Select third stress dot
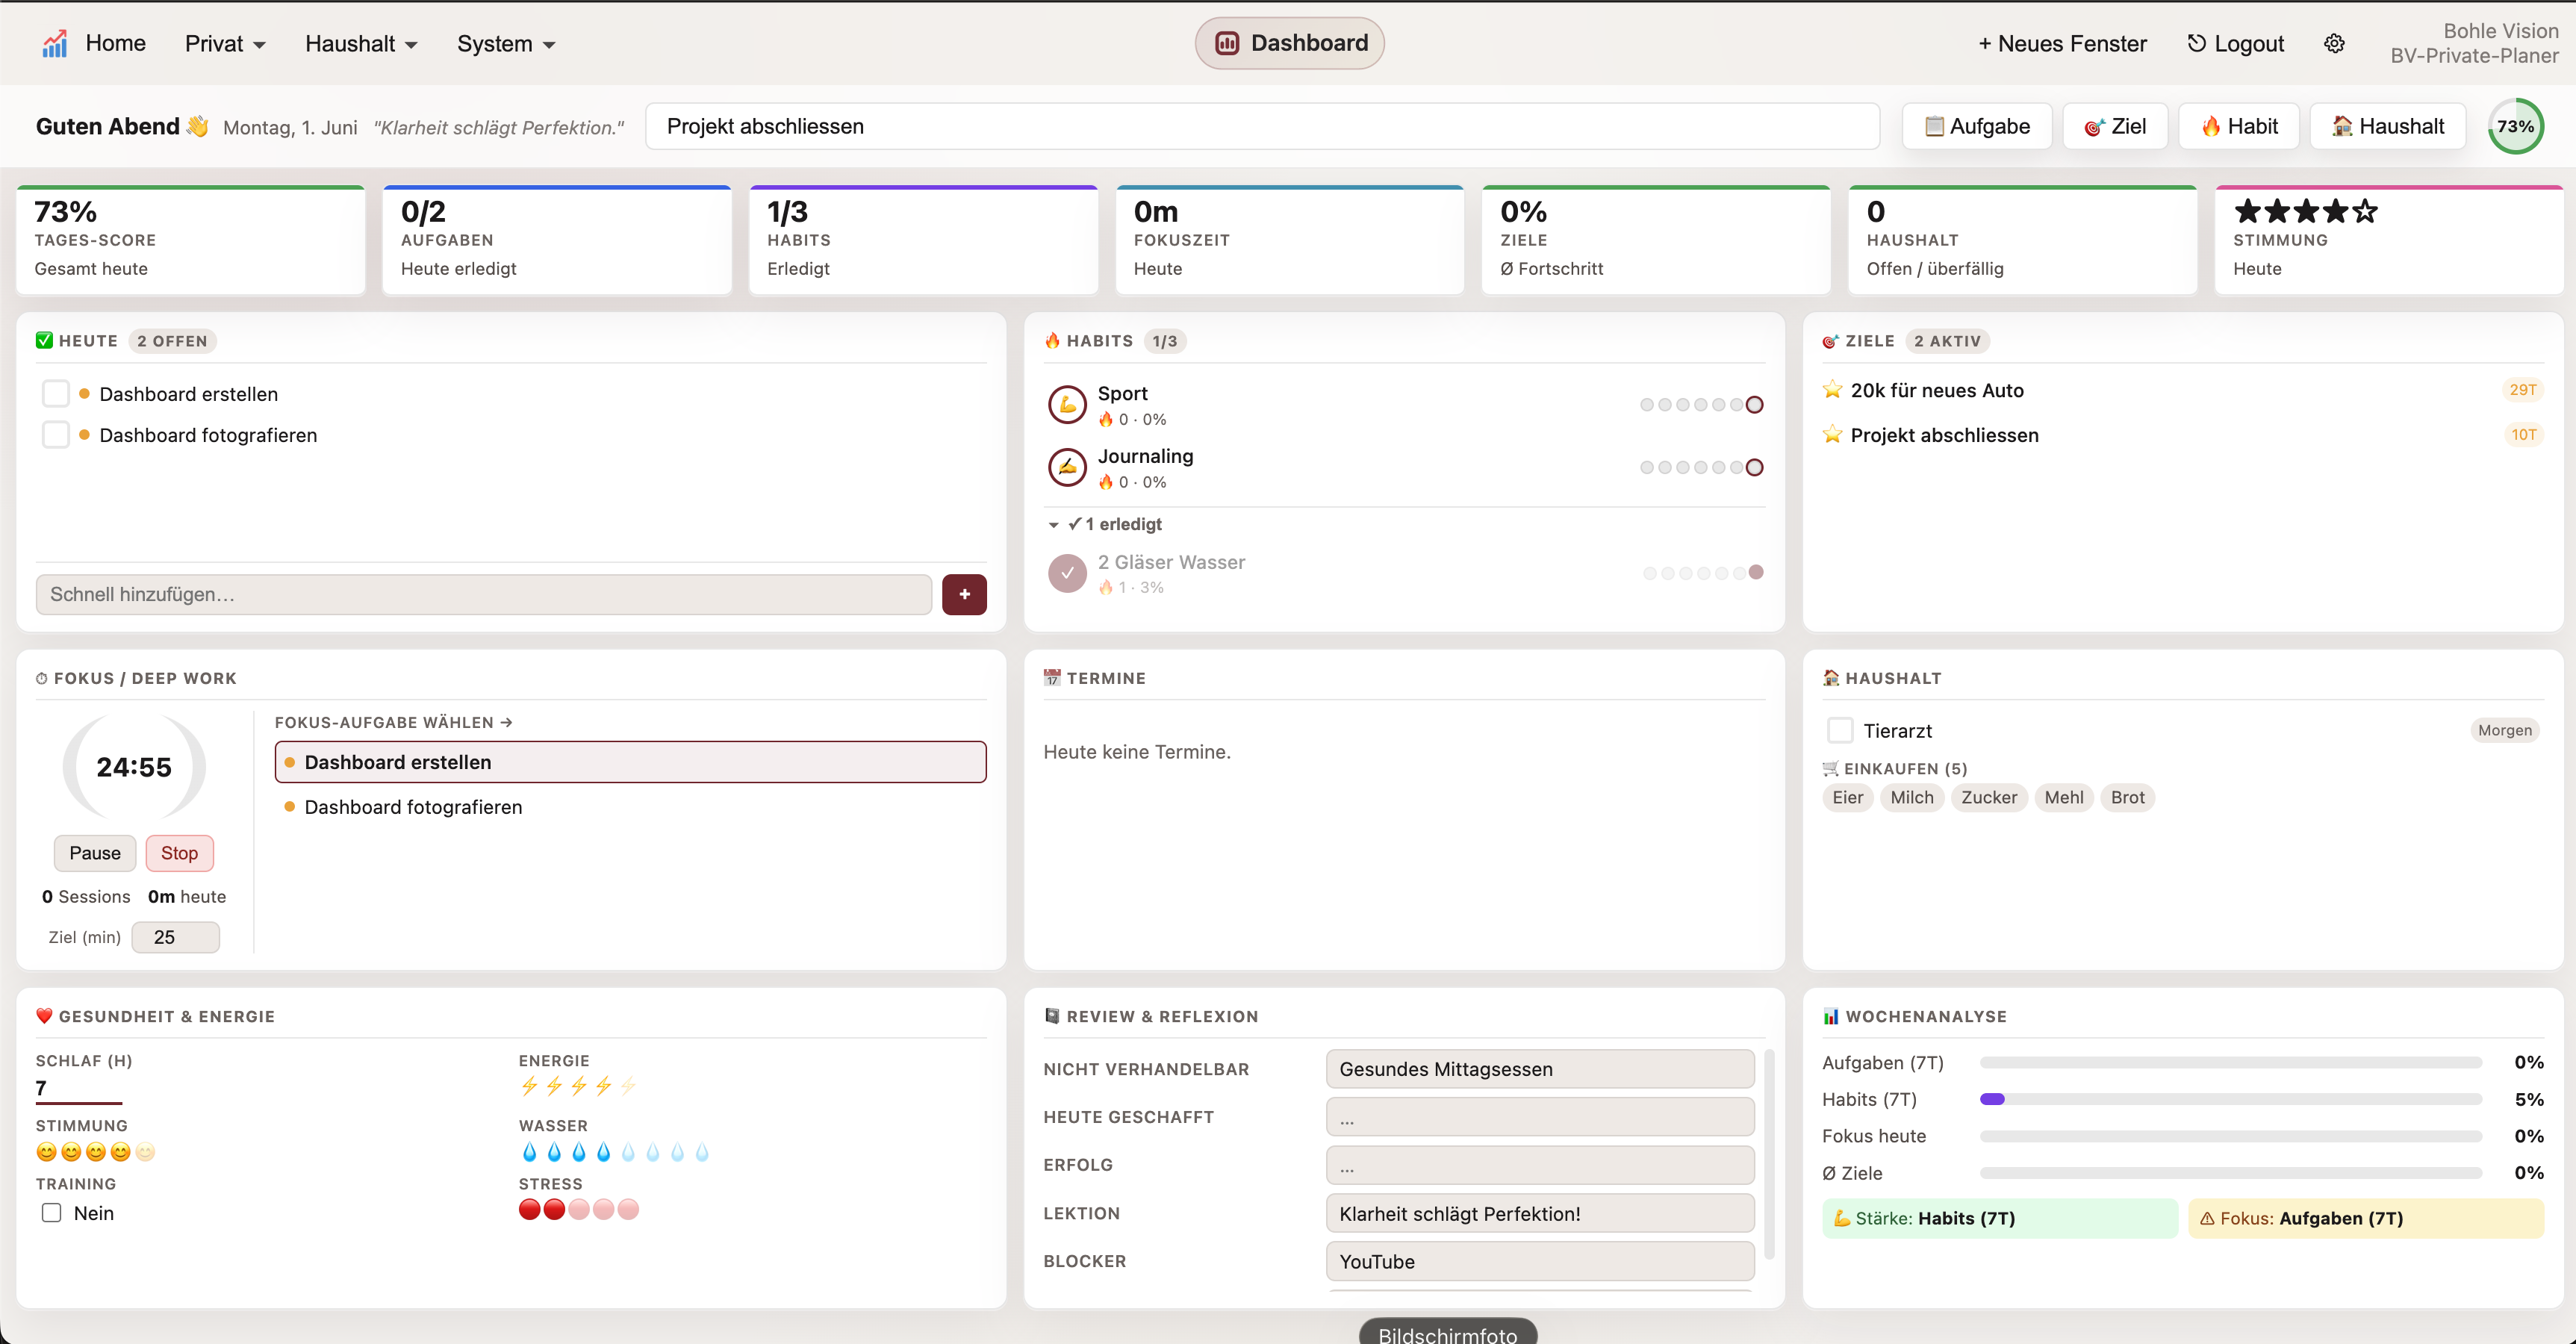 tap(579, 1209)
